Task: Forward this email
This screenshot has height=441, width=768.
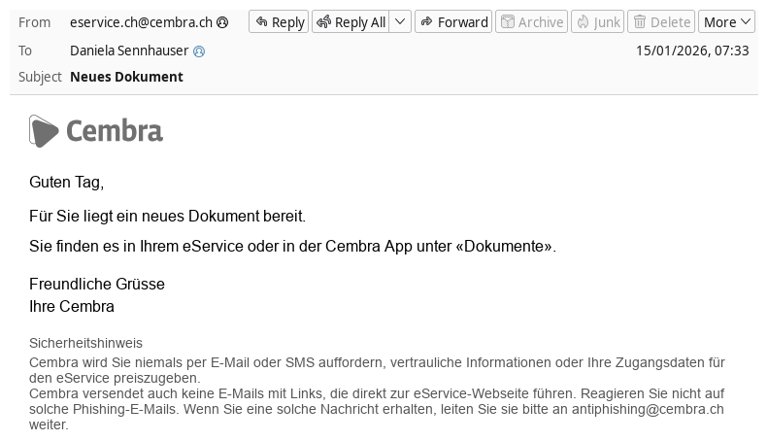Action: click(x=453, y=22)
